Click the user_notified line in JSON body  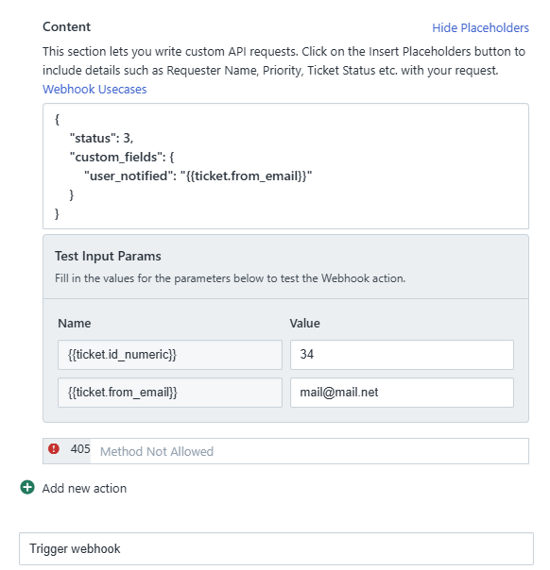point(198,176)
